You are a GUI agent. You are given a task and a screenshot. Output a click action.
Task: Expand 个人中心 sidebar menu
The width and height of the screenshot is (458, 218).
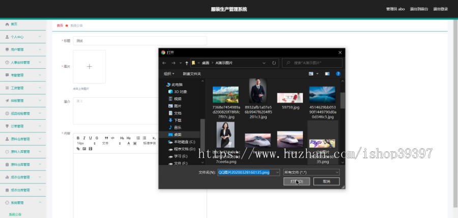23,37
